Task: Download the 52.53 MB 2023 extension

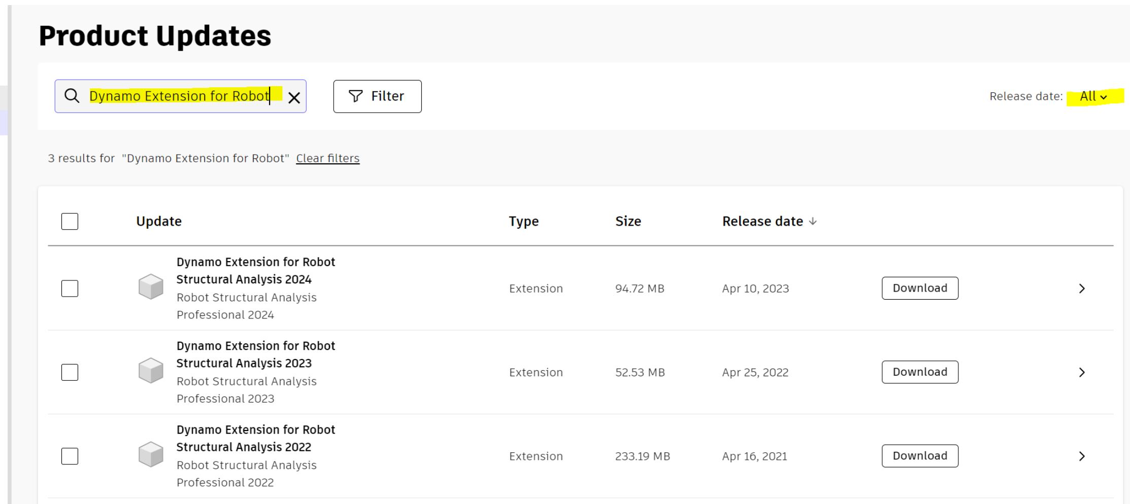Action: pos(920,372)
